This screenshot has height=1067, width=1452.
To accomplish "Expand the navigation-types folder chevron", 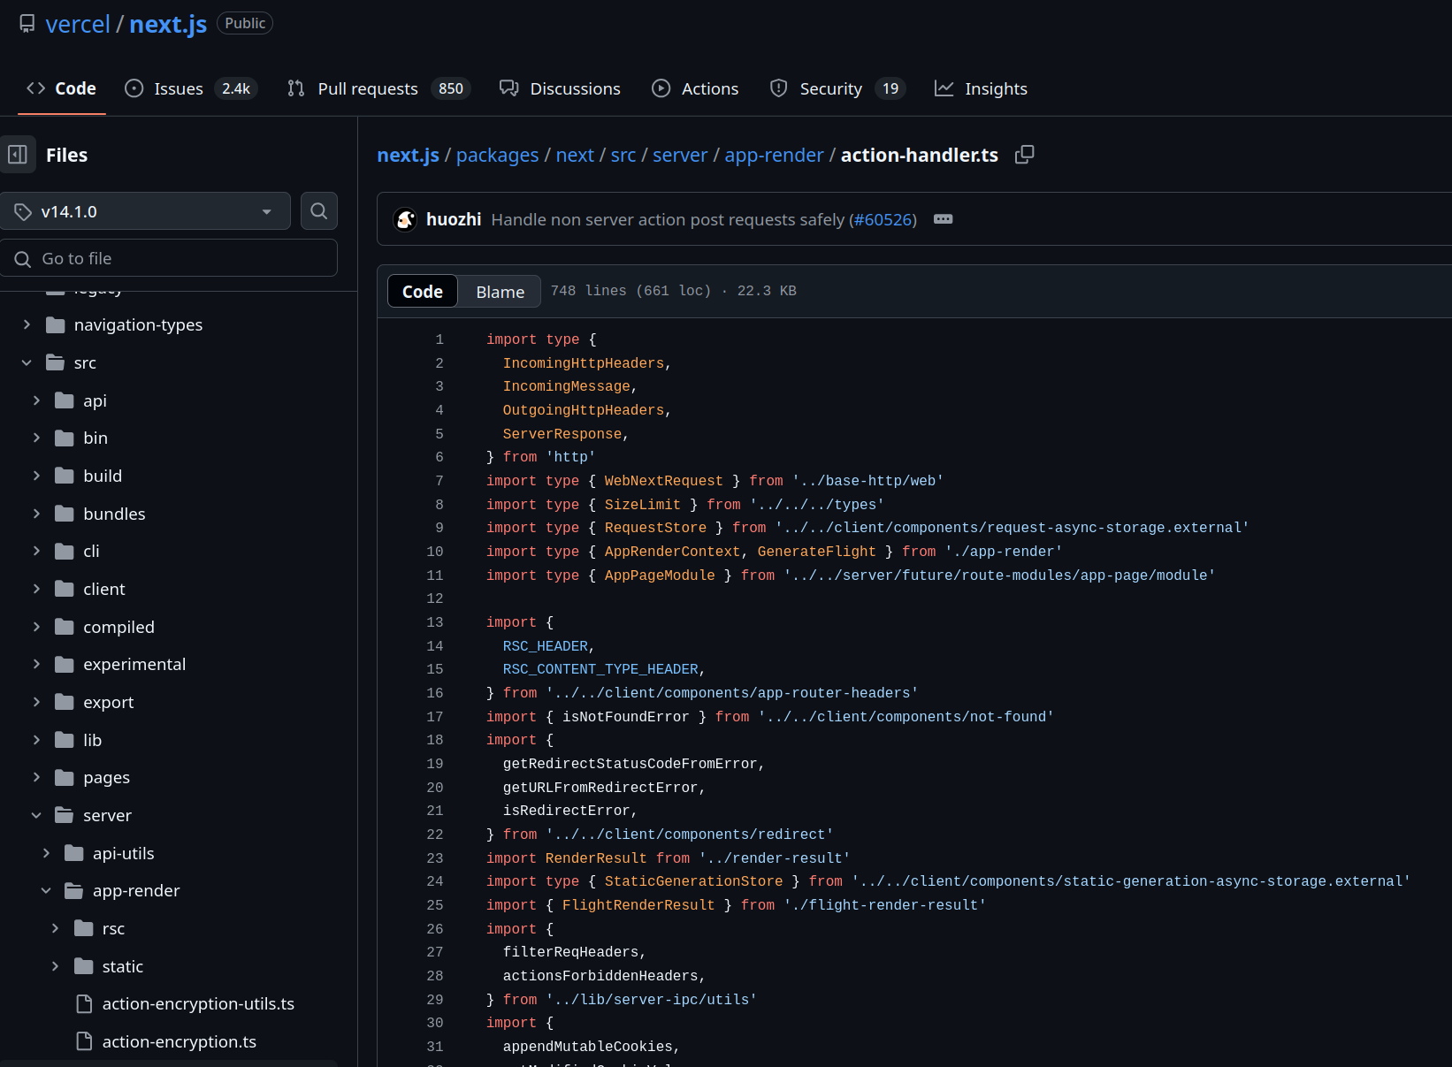I will (x=27, y=324).
